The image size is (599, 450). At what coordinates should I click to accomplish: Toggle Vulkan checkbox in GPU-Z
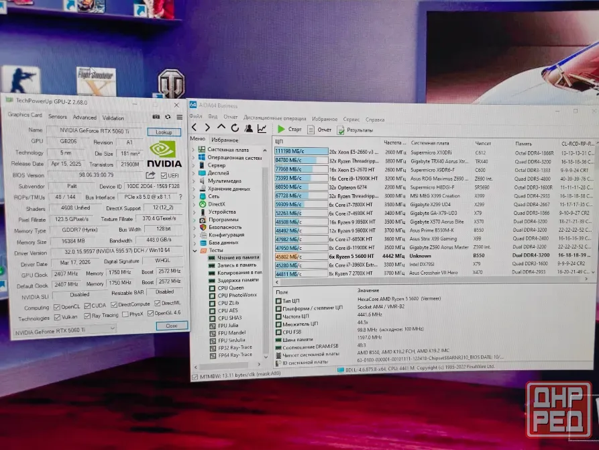[57, 317]
